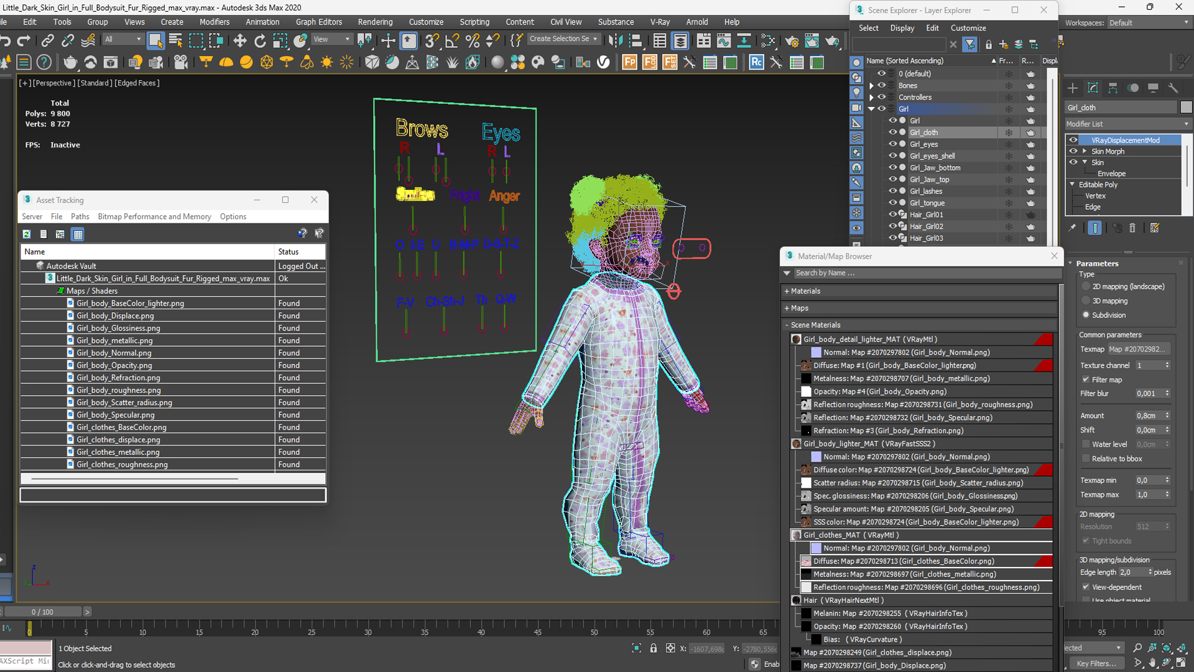Collapse the Editable Poly sub-objects
This screenshot has height=672, width=1194.
point(1072,184)
